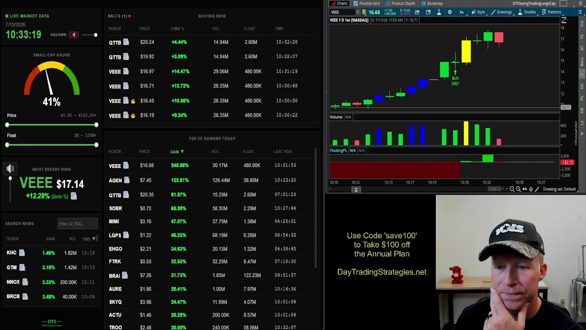
Task: Click the chart toolbar hamburger menu icon
Action: tap(581, 12)
